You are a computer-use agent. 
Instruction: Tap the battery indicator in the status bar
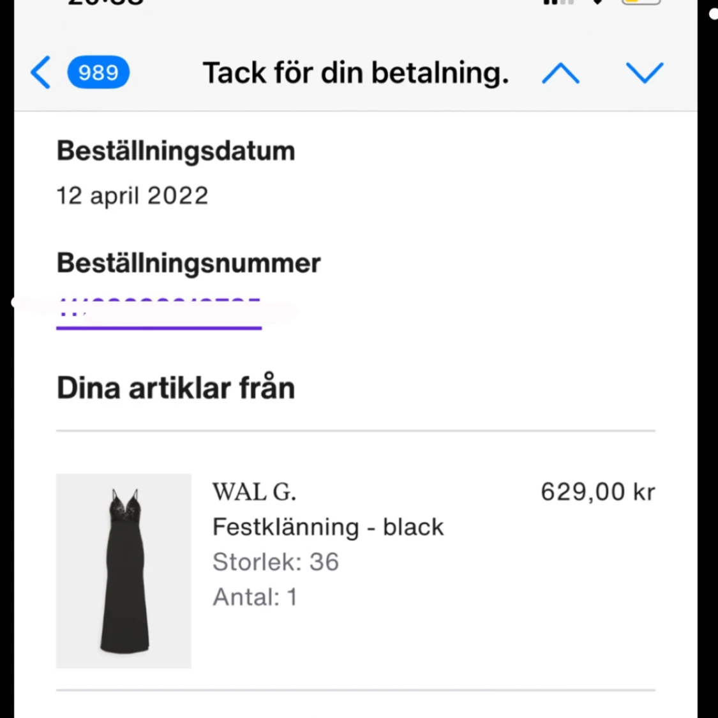tap(640, 2)
